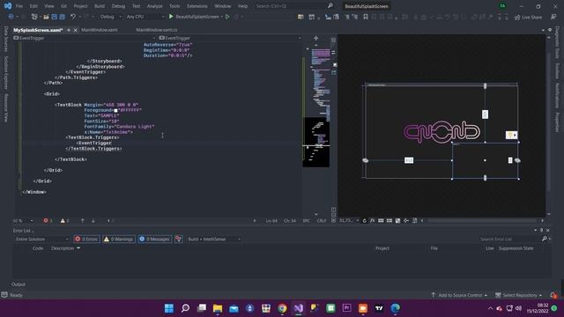Open the Analyze menu
The image size is (564, 317).
(155, 6)
